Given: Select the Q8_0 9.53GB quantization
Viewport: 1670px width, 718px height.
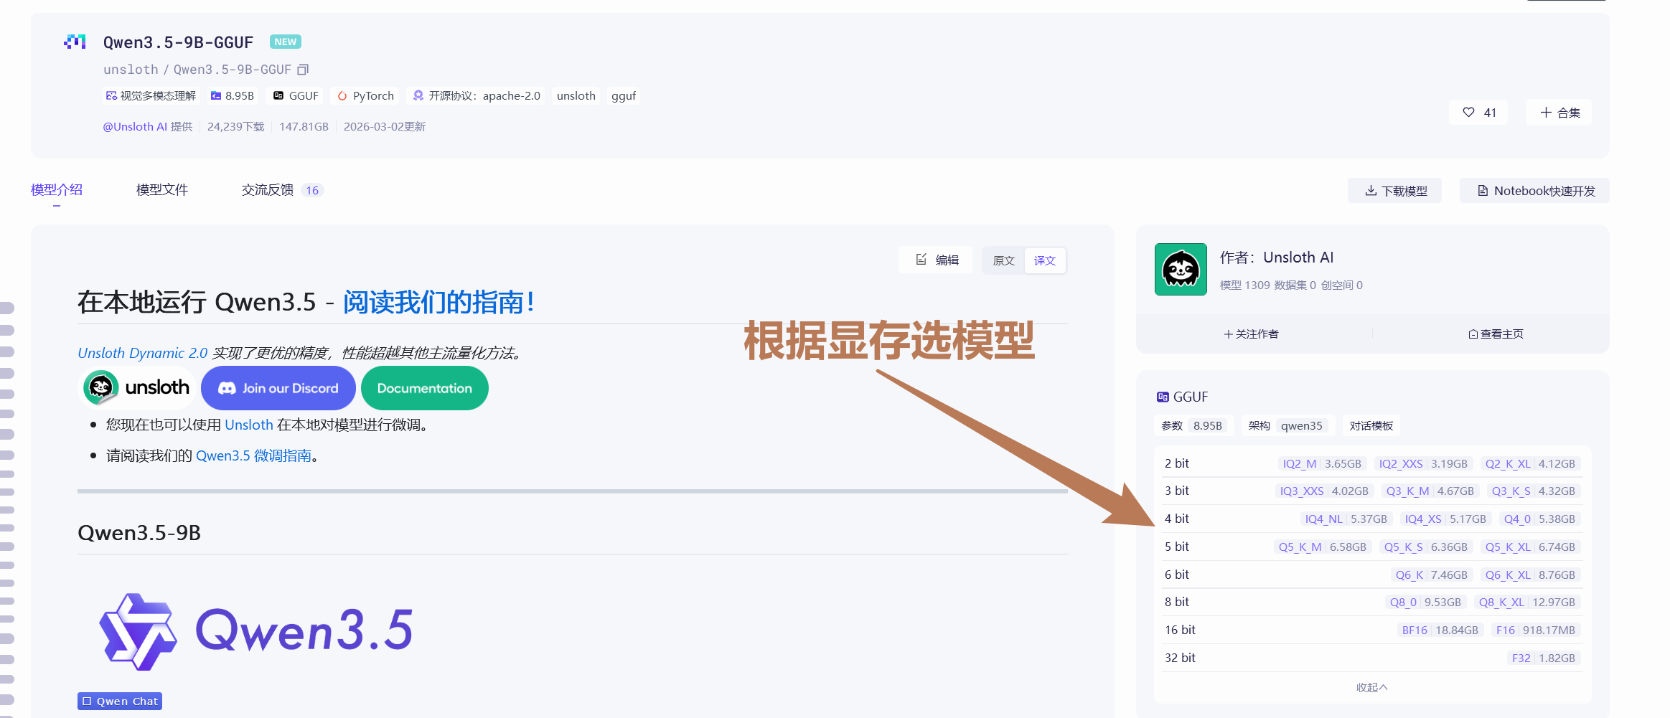Looking at the screenshot, I should pyautogui.click(x=1425, y=603).
